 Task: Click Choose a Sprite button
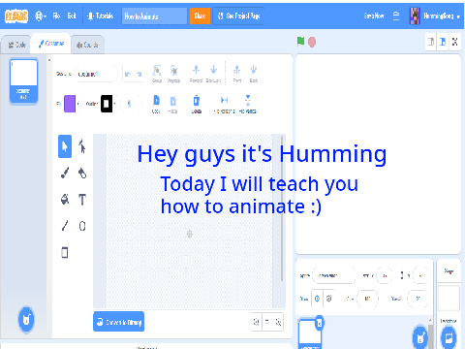420,337
